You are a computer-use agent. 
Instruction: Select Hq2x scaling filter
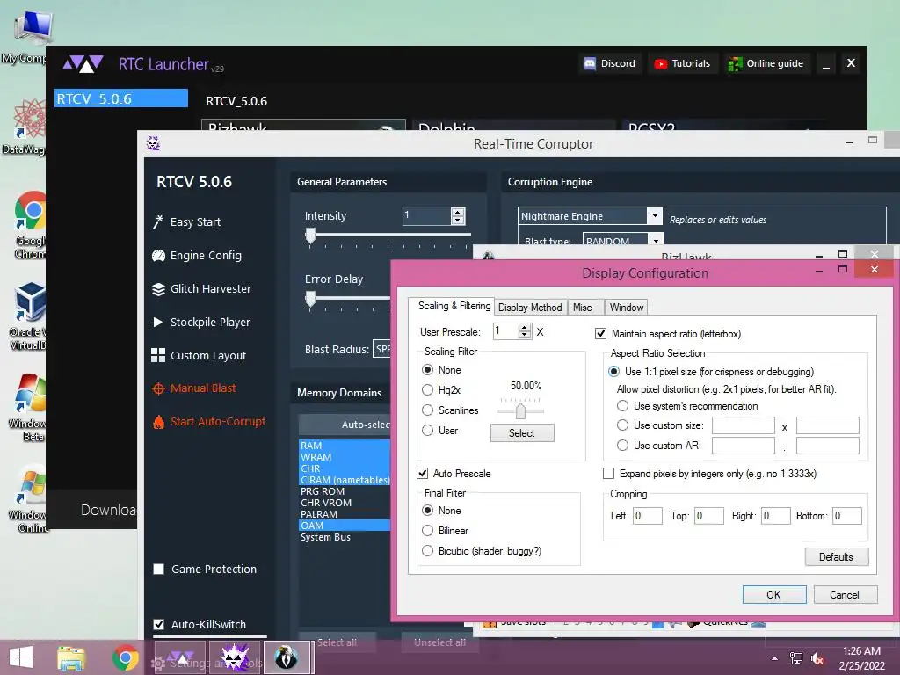[428, 390]
